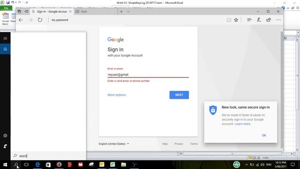The height and width of the screenshot is (169, 300).
Task: Go back using Edge's back arrow
Action: 21,20
